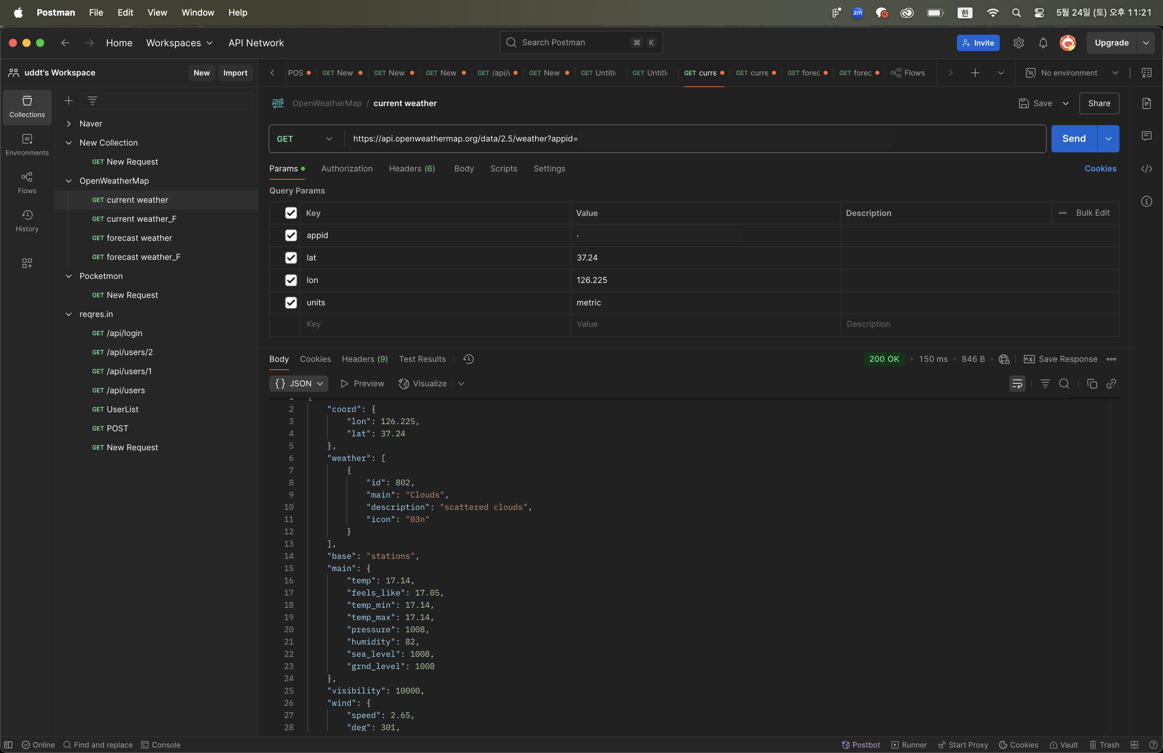Image resolution: width=1163 pixels, height=753 pixels.
Task: Open the Environments sidebar panel
Action: (27, 145)
